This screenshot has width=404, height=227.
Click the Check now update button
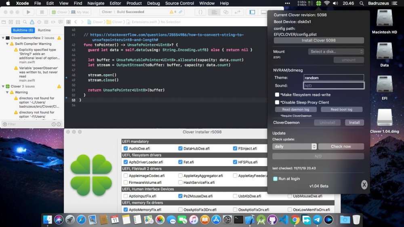pos(341,146)
